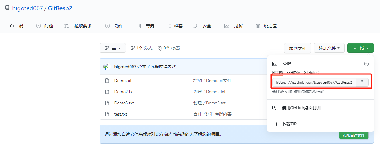Select the HTTPS clone tab
The height and width of the screenshot is (152, 380).
coord(277,73)
